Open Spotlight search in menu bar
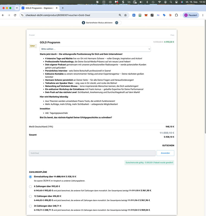206x216 pixels. [171, 2]
